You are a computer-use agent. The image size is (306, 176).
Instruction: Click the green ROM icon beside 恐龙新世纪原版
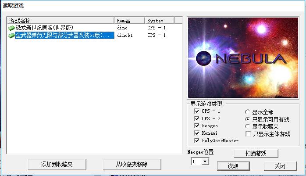[11, 28]
